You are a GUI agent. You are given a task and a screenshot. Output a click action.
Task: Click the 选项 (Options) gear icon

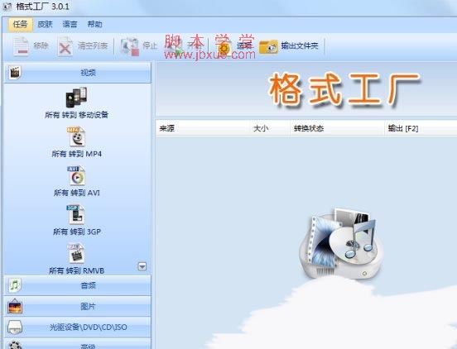224,46
